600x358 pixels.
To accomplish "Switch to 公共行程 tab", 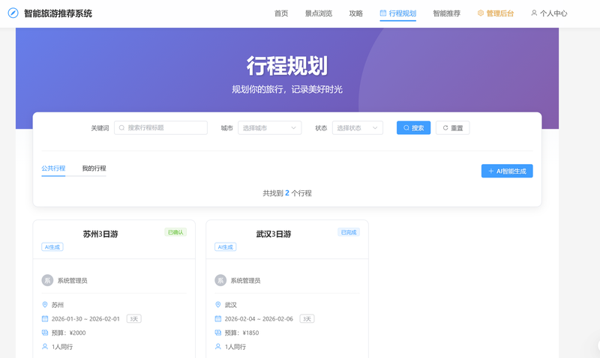I will click(53, 168).
